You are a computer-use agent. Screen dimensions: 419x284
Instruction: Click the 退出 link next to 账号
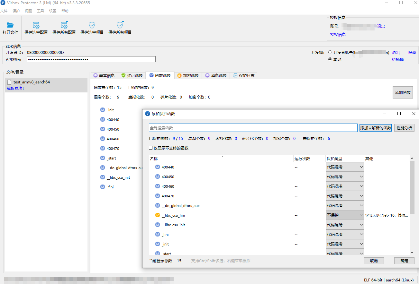click(x=381, y=26)
